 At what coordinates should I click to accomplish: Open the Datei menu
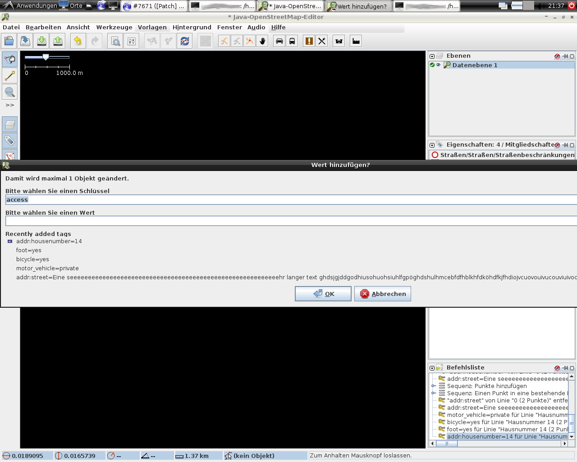[11, 28]
